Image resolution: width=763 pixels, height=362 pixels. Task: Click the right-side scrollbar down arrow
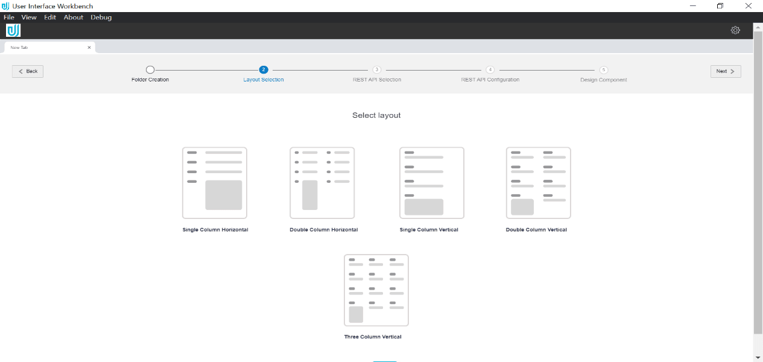click(x=759, y=357)
